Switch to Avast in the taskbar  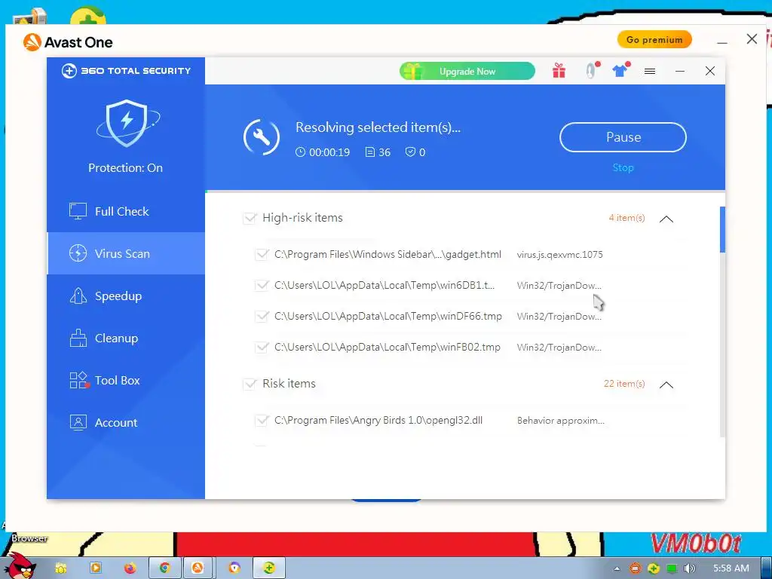click(x=198, y=568)
